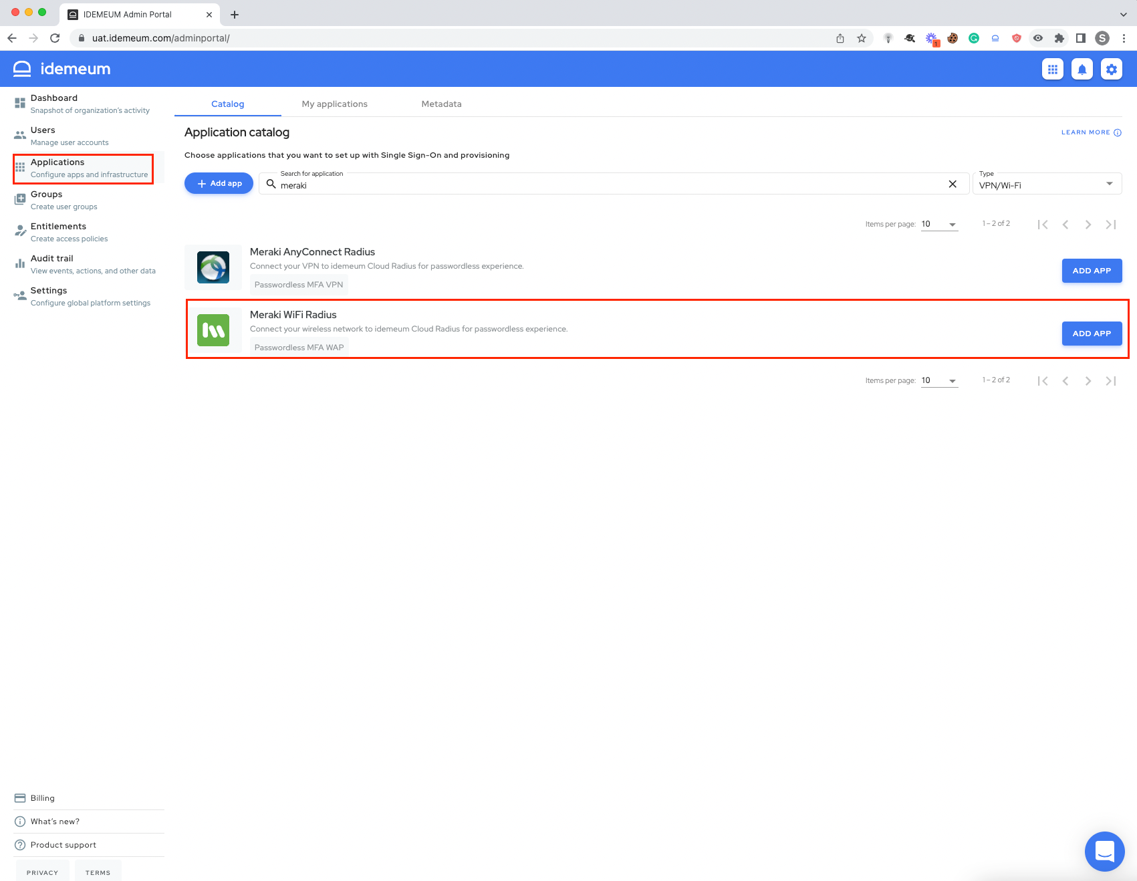Click the Meraki WiFi Radius green logo
Image resolution: width=1137 pixels, height=881 pixels.
coord(213,330)
